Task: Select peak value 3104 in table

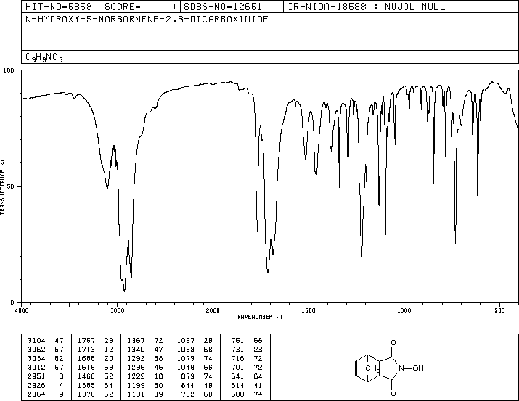Action: pos(36,341)
